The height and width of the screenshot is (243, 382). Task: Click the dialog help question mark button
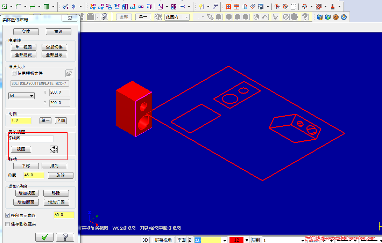(x=65, y=237)
